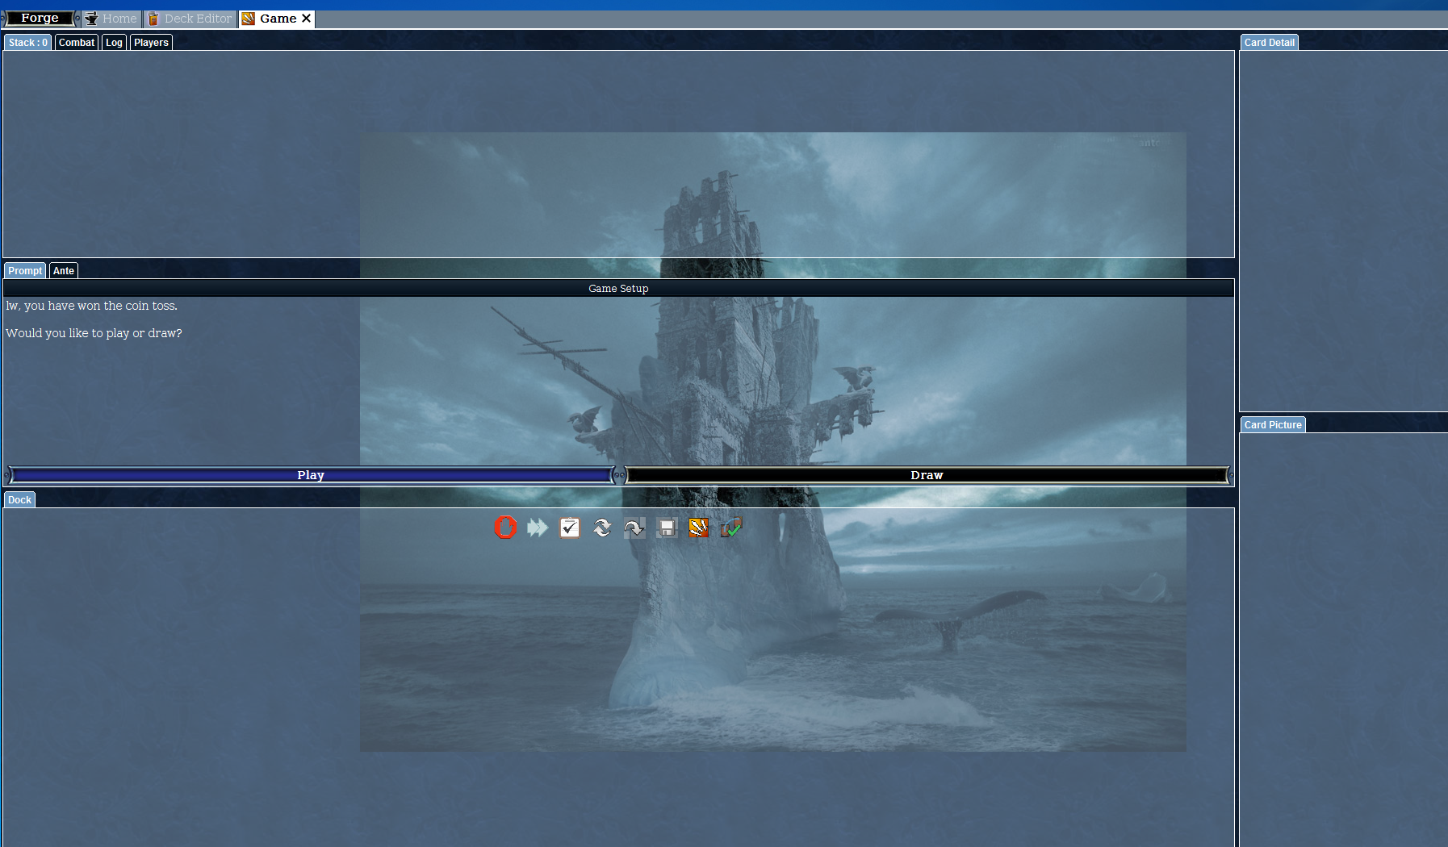Click the anvil icon on Home tab
1448x847 pixels.
[x=91, y=19]
